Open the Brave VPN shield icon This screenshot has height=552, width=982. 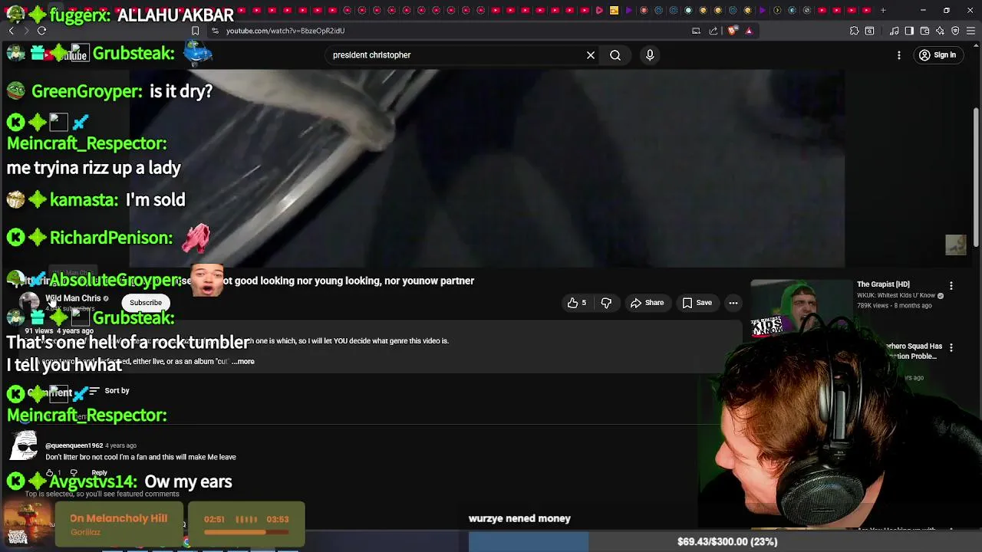955,31
